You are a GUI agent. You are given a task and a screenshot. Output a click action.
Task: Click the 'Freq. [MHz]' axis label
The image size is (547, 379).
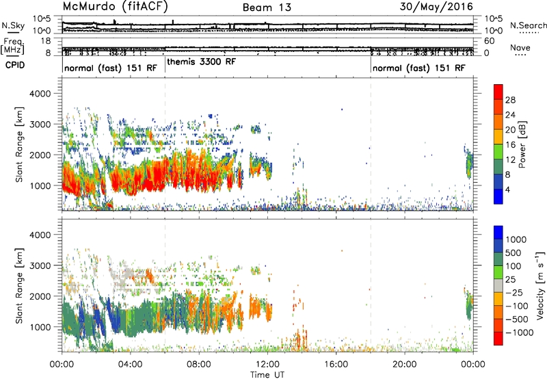[x=12, y=47]
